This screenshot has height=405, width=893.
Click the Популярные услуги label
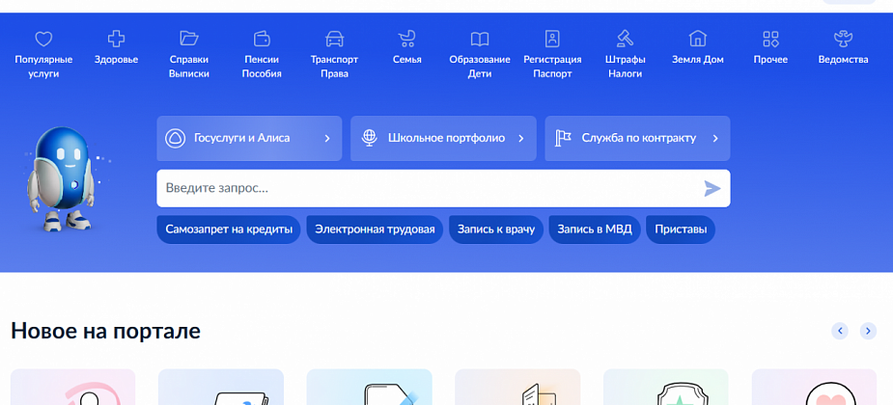(43, 67)
